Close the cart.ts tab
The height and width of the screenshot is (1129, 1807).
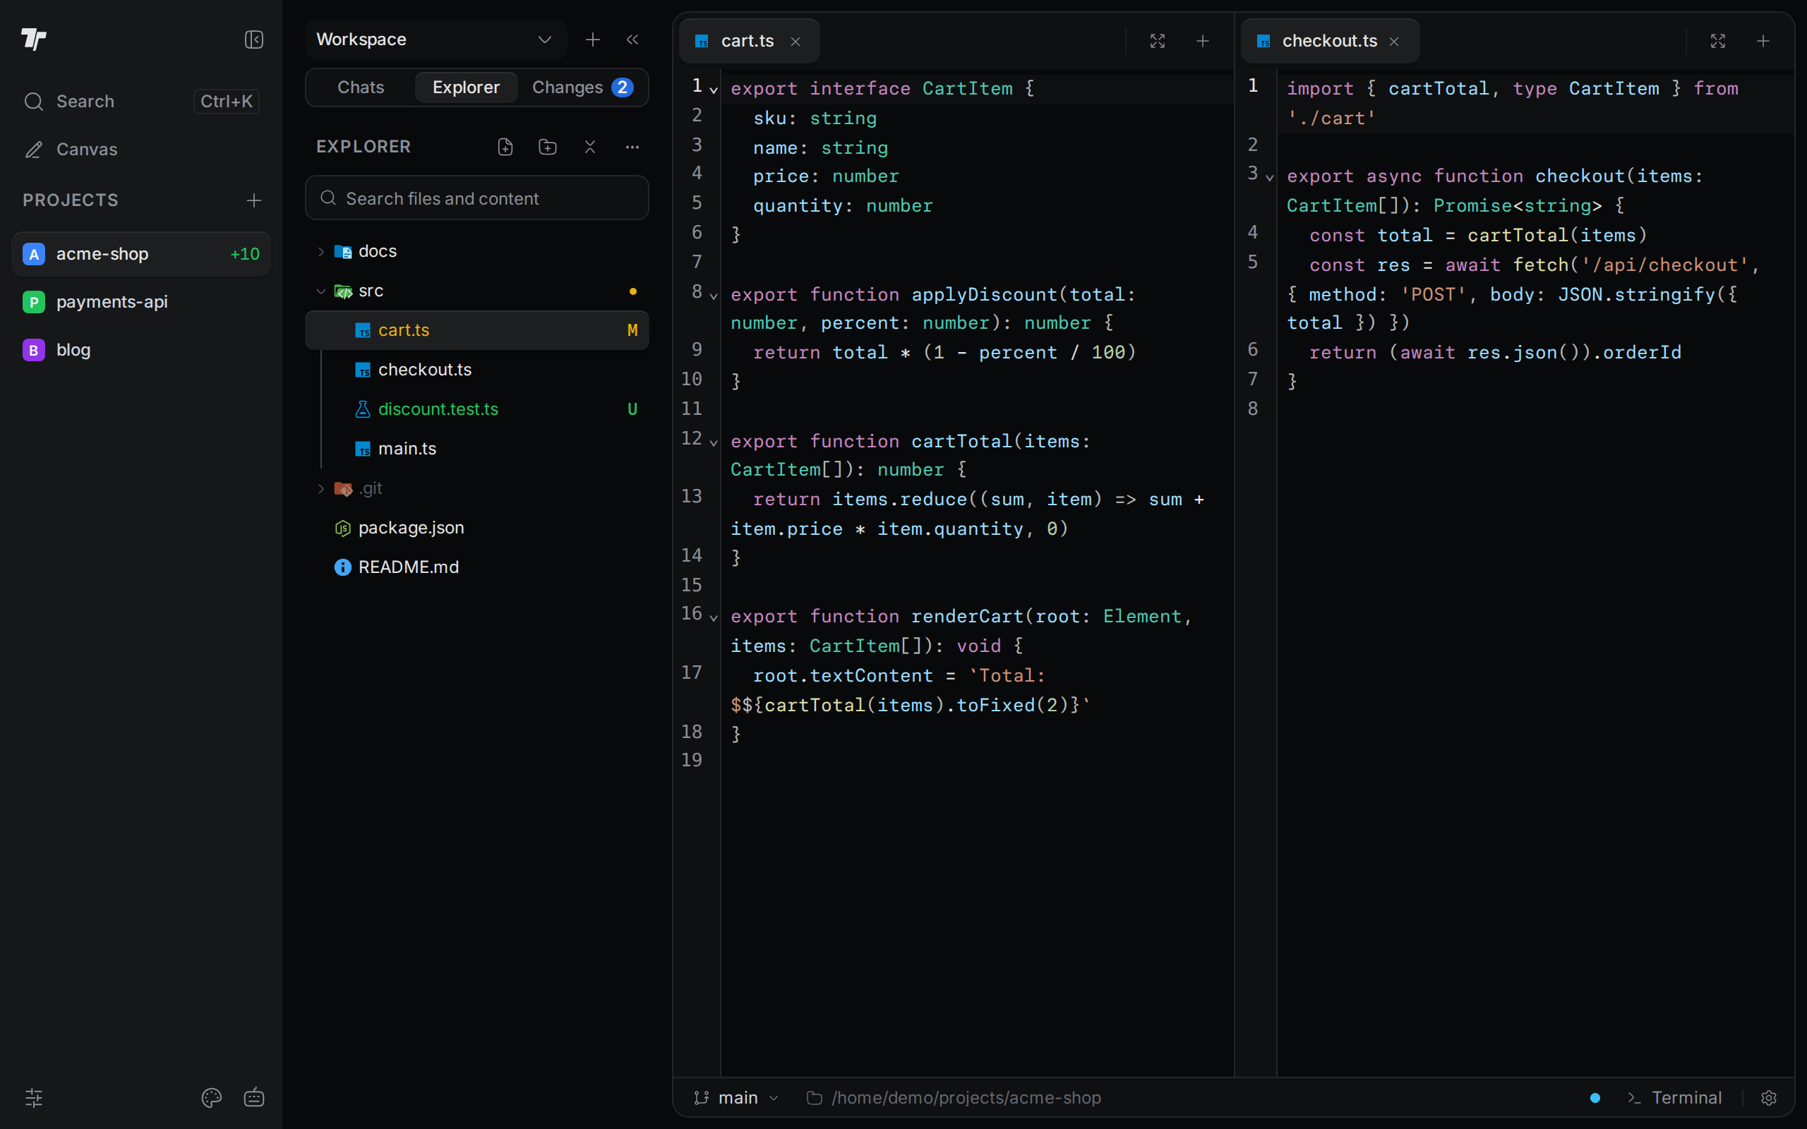click(x=796, y=42)
